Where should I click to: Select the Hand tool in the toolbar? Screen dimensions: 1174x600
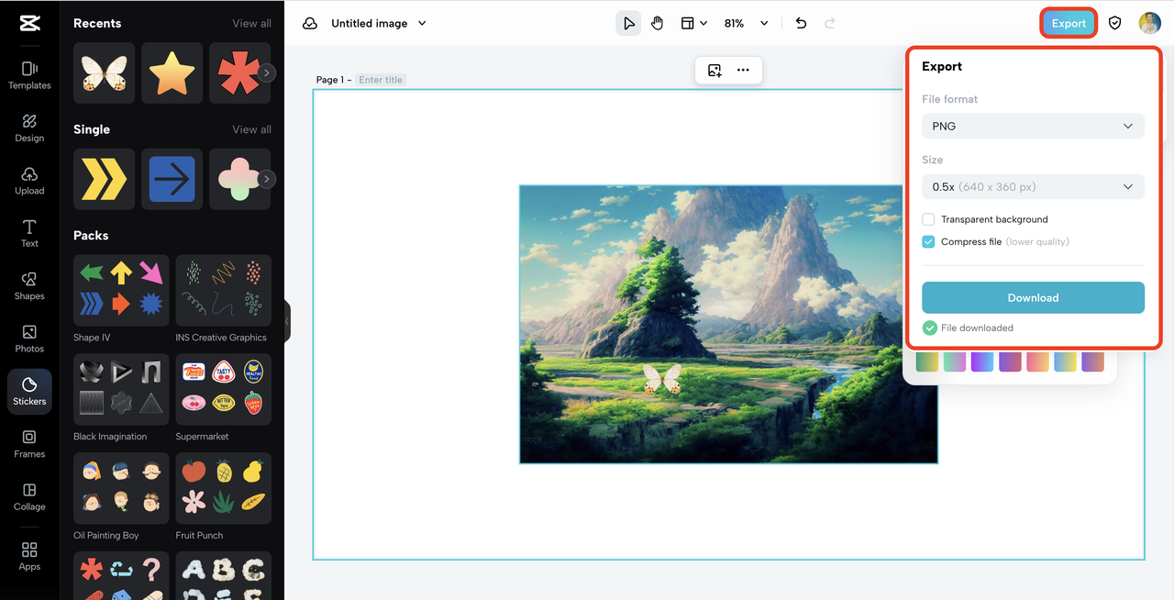point(657,22)
